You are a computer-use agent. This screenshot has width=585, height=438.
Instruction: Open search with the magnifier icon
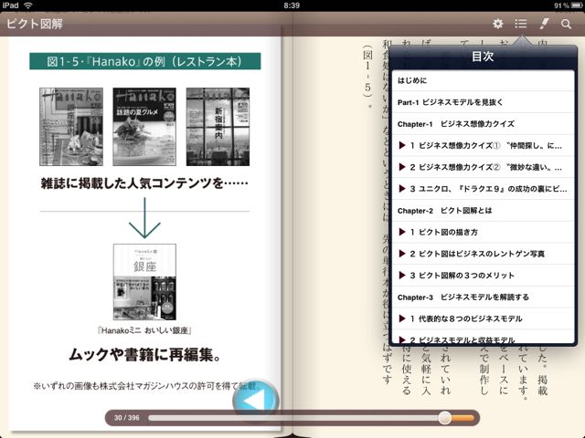(566, 25)
